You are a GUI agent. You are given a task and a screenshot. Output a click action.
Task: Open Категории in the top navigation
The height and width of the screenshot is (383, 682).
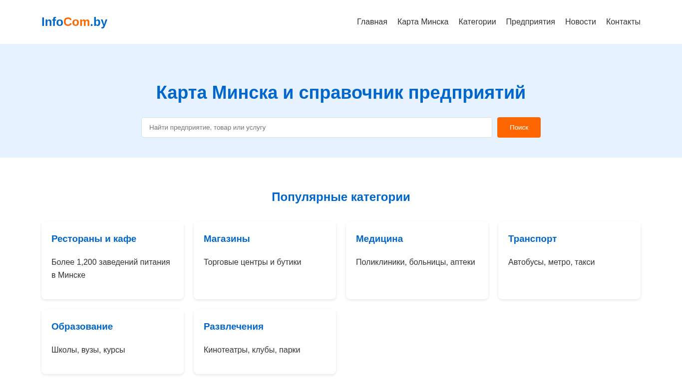click(x=477, y=22)
